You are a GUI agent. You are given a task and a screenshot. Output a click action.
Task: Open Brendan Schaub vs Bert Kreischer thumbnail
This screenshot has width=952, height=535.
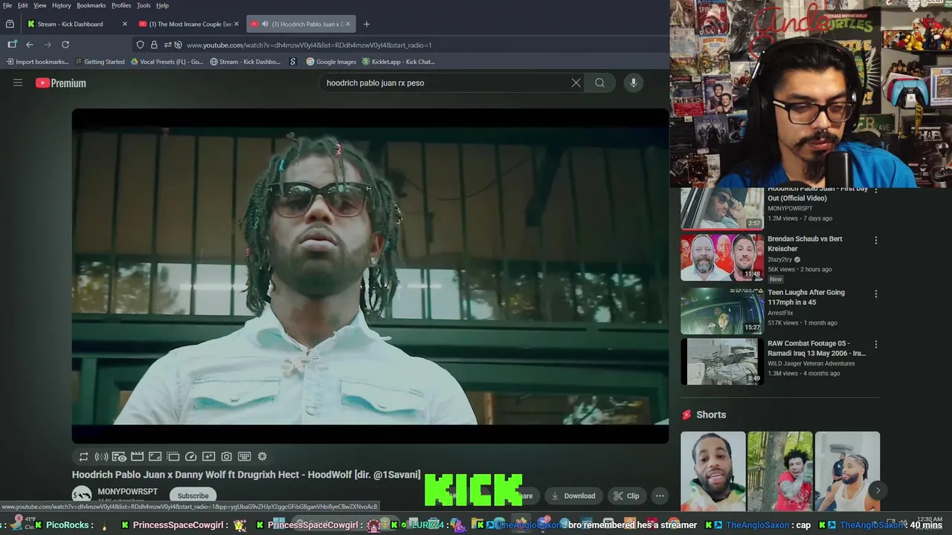722,257
